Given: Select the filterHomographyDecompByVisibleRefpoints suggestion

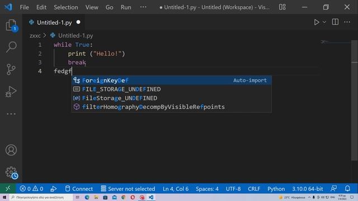Looking at the screenshot, I should point(172,107).
